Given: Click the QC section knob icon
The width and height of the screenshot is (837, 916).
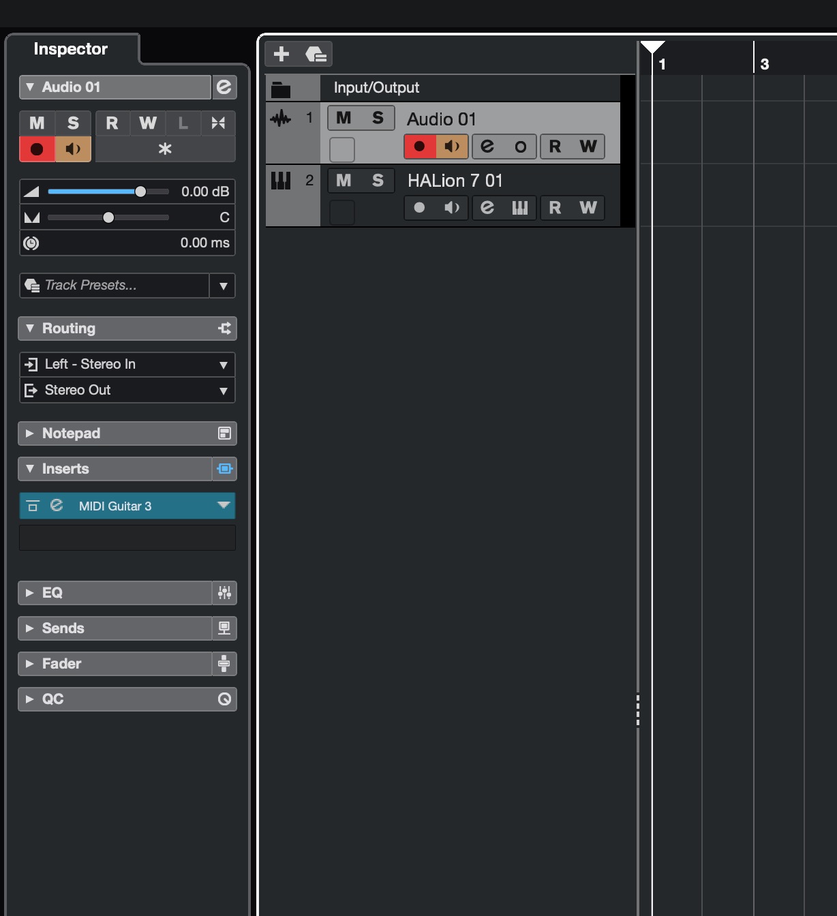Looking at the screenshot, I should pos(224,699).
